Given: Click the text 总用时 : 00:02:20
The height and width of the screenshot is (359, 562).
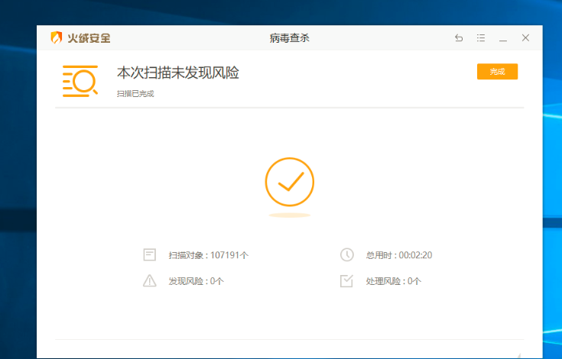Looking at the screenshot, I should click(399, 255).
